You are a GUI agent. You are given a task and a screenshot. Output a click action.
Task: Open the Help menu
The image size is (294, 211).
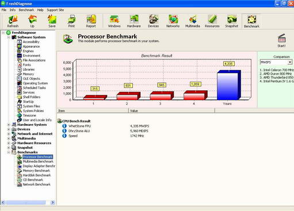pyautogui.click(x=40, y=10)
